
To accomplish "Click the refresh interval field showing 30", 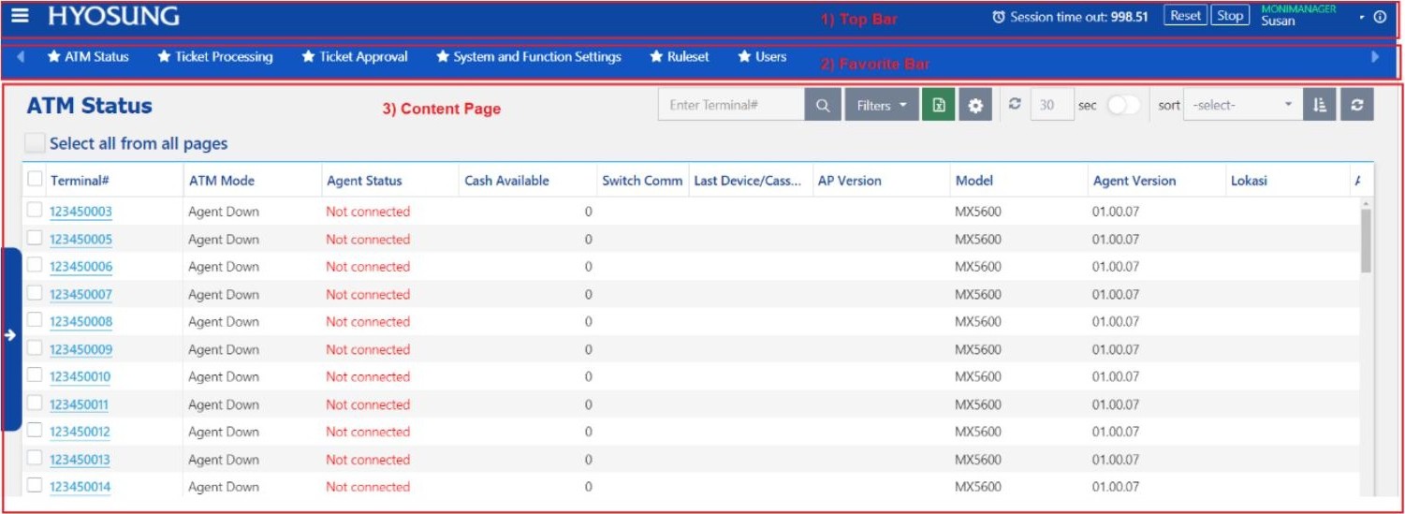I will pos(1051,106).
